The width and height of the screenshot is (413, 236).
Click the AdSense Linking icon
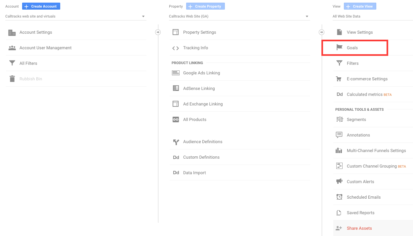176,88
